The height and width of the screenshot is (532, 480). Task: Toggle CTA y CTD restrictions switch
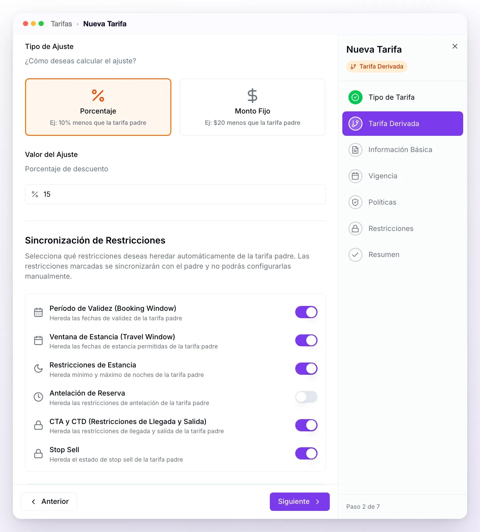[306, 425]
